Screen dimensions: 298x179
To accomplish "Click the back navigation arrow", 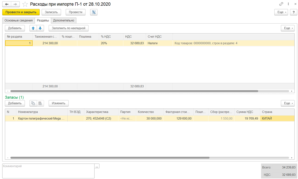I will coord(7,4).
